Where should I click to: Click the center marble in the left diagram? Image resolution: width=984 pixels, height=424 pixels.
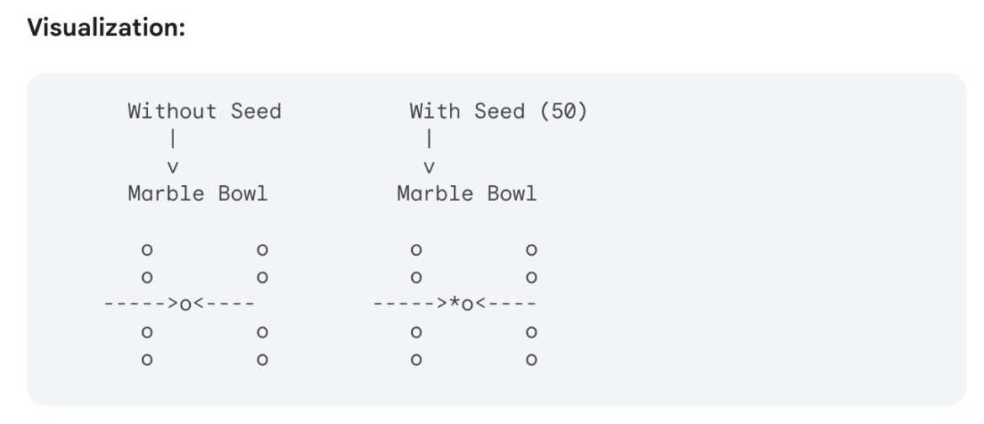pyautogui.click(x=185, y=304)
